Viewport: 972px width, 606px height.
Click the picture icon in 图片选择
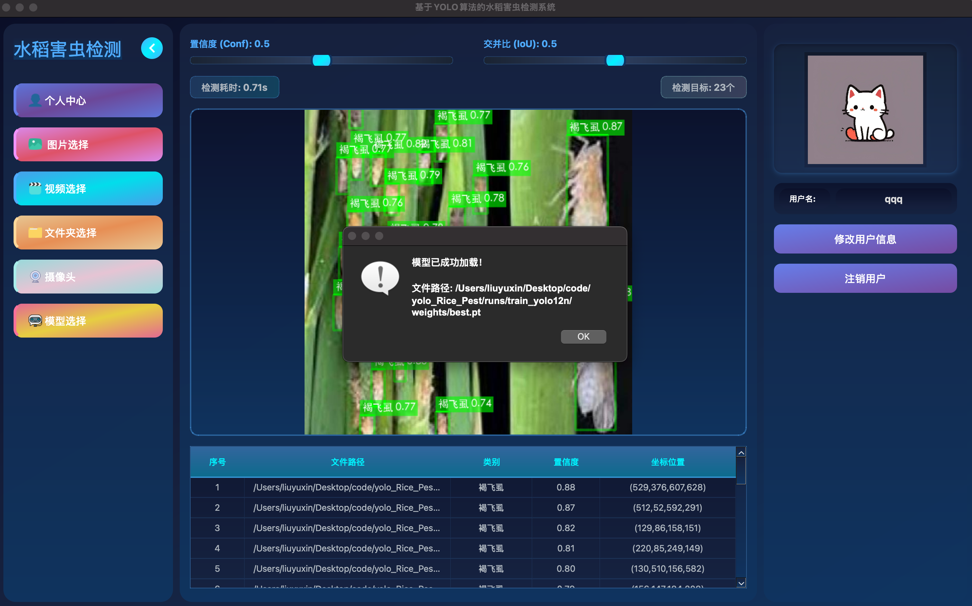35,144
